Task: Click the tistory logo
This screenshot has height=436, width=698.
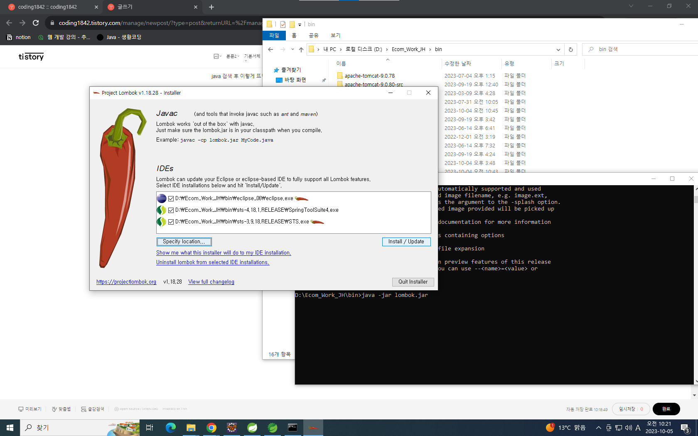Action: (31, 57)
